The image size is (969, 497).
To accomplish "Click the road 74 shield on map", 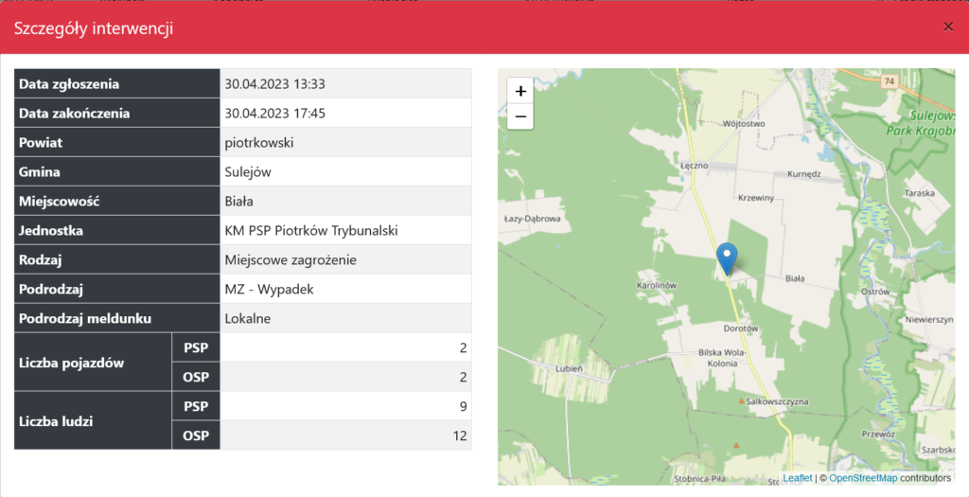I will click(x=889, y=82).
